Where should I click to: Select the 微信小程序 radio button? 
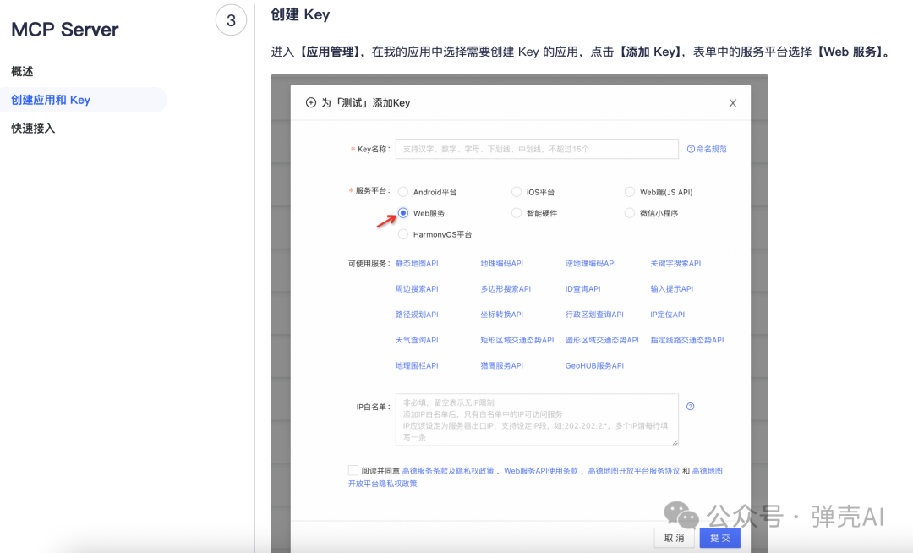[630, 213]
